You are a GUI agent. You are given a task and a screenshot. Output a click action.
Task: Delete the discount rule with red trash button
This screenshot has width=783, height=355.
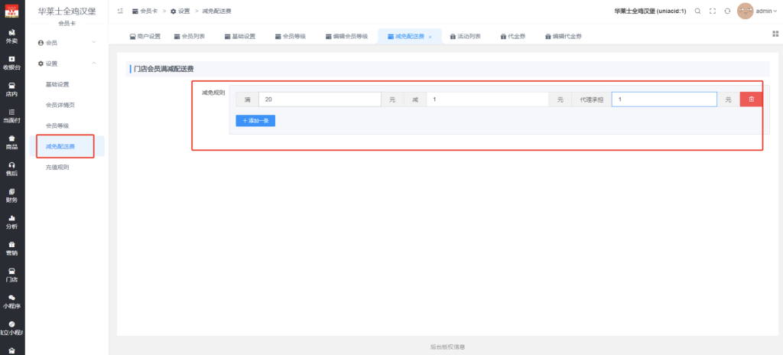click(x=751, y=99)
